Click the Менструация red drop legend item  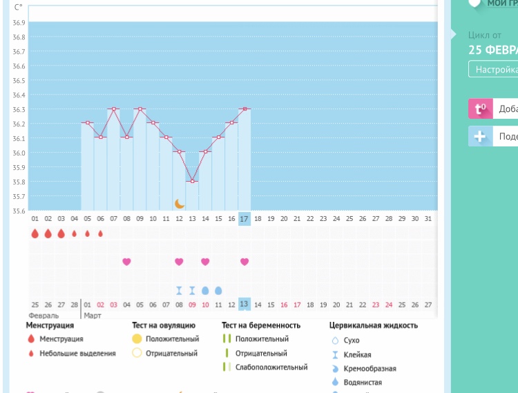click(30, 339)
